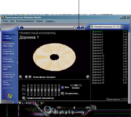Select Дорожка 17 in the playlist
Image resolution: width=131 pixels, height=117 pixels.
click(110, 75)
